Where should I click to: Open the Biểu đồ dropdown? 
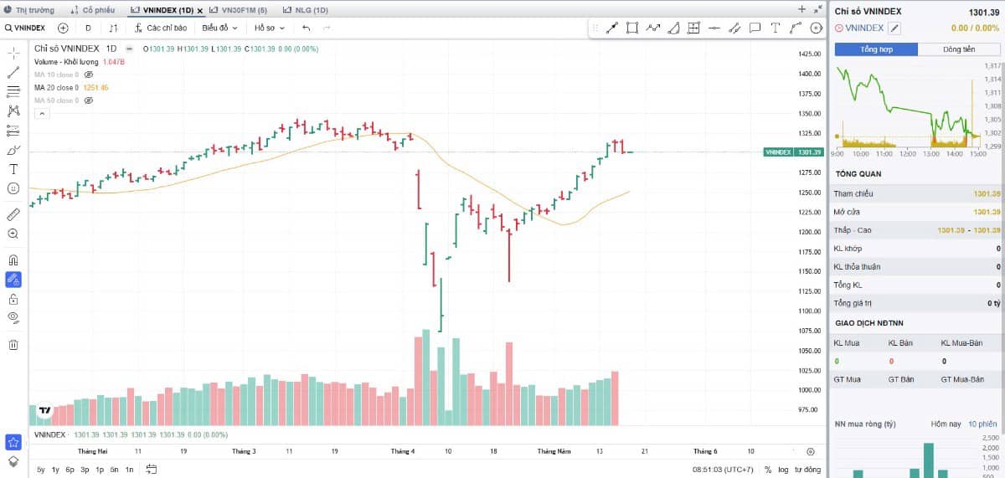[x=220, y=28]
